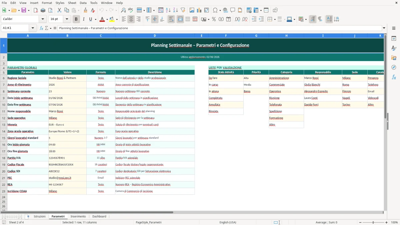Open Sidebar Properties panel
Viewport: 400px width, 225px height.
(394, 39)
